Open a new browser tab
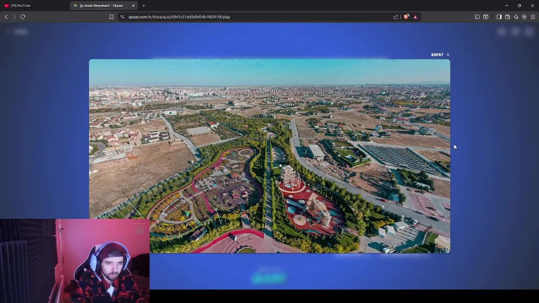The height and width of the screenshot is (303, 539). [144, 5]
